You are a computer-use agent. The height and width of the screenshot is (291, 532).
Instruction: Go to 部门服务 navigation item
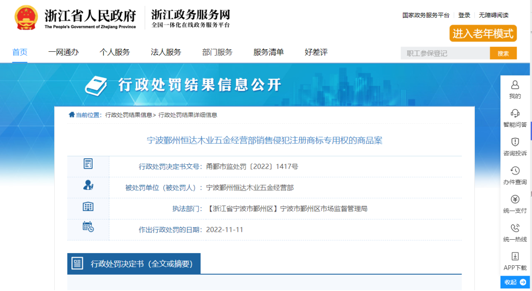(217, 52)
